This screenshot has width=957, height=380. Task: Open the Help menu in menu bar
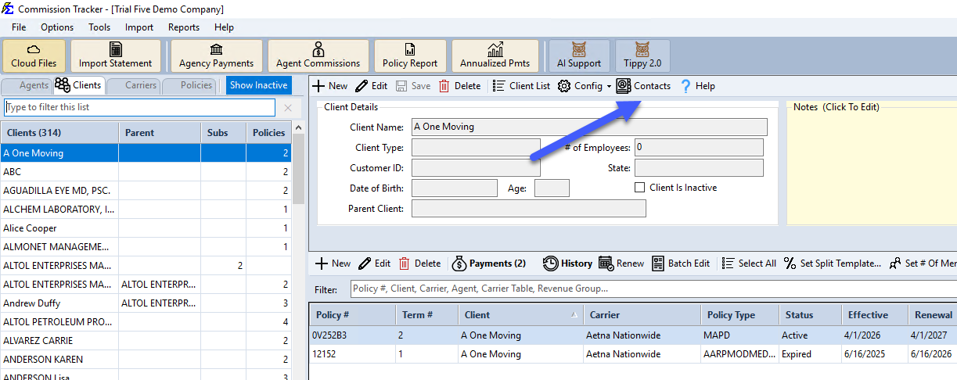(224, 27)
